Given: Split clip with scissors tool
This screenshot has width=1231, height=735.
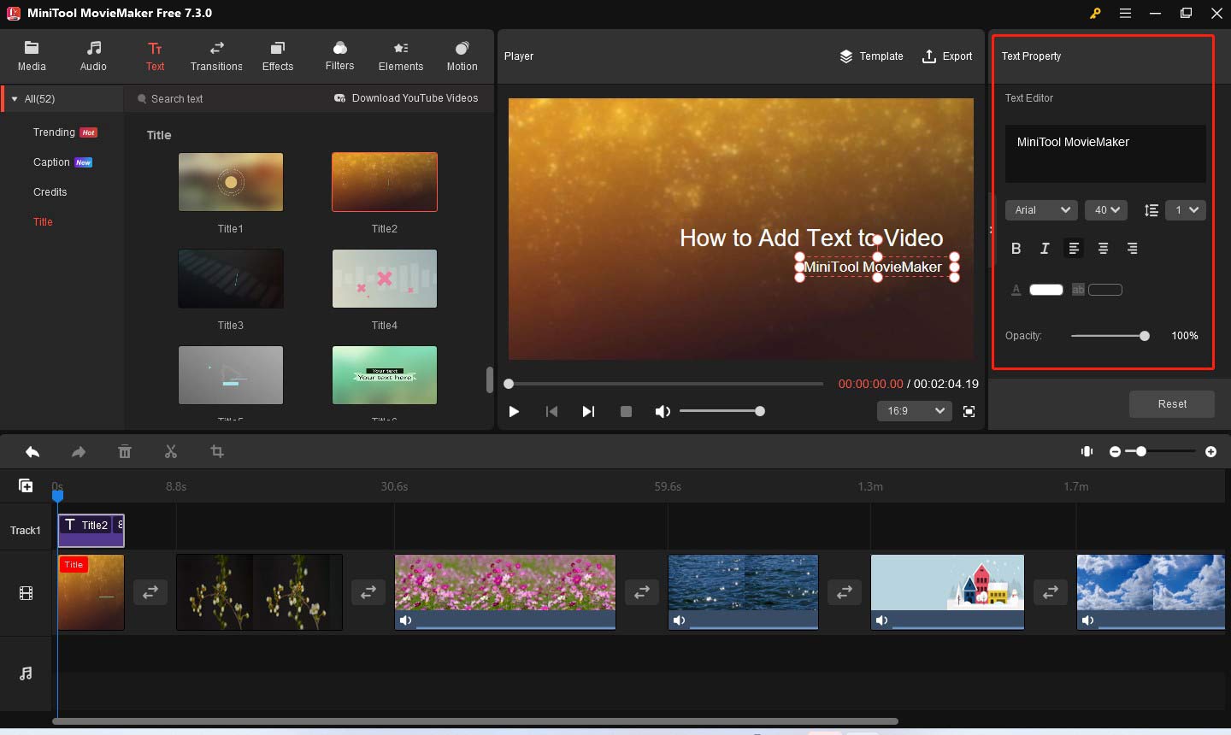Looking at the screenshot, I should (x=171, y=452).
